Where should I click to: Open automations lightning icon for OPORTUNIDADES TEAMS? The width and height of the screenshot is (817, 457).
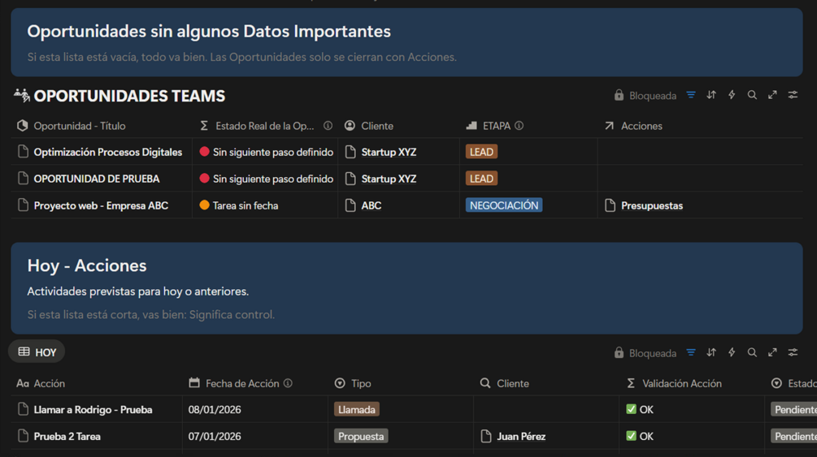point(732,95)
